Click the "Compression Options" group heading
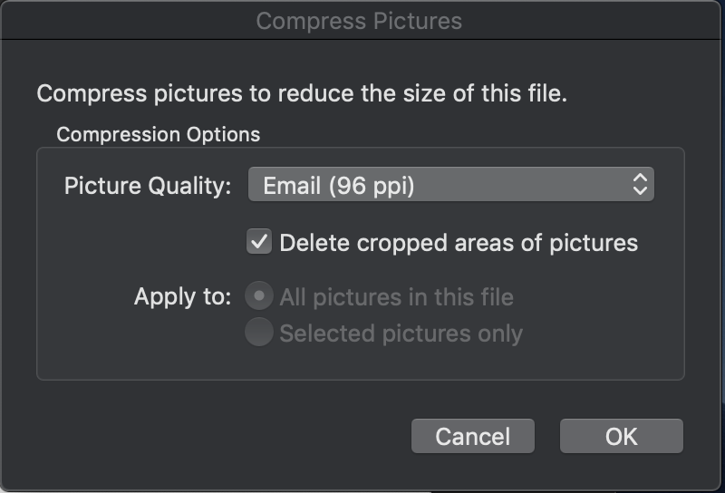 point(158,135)
